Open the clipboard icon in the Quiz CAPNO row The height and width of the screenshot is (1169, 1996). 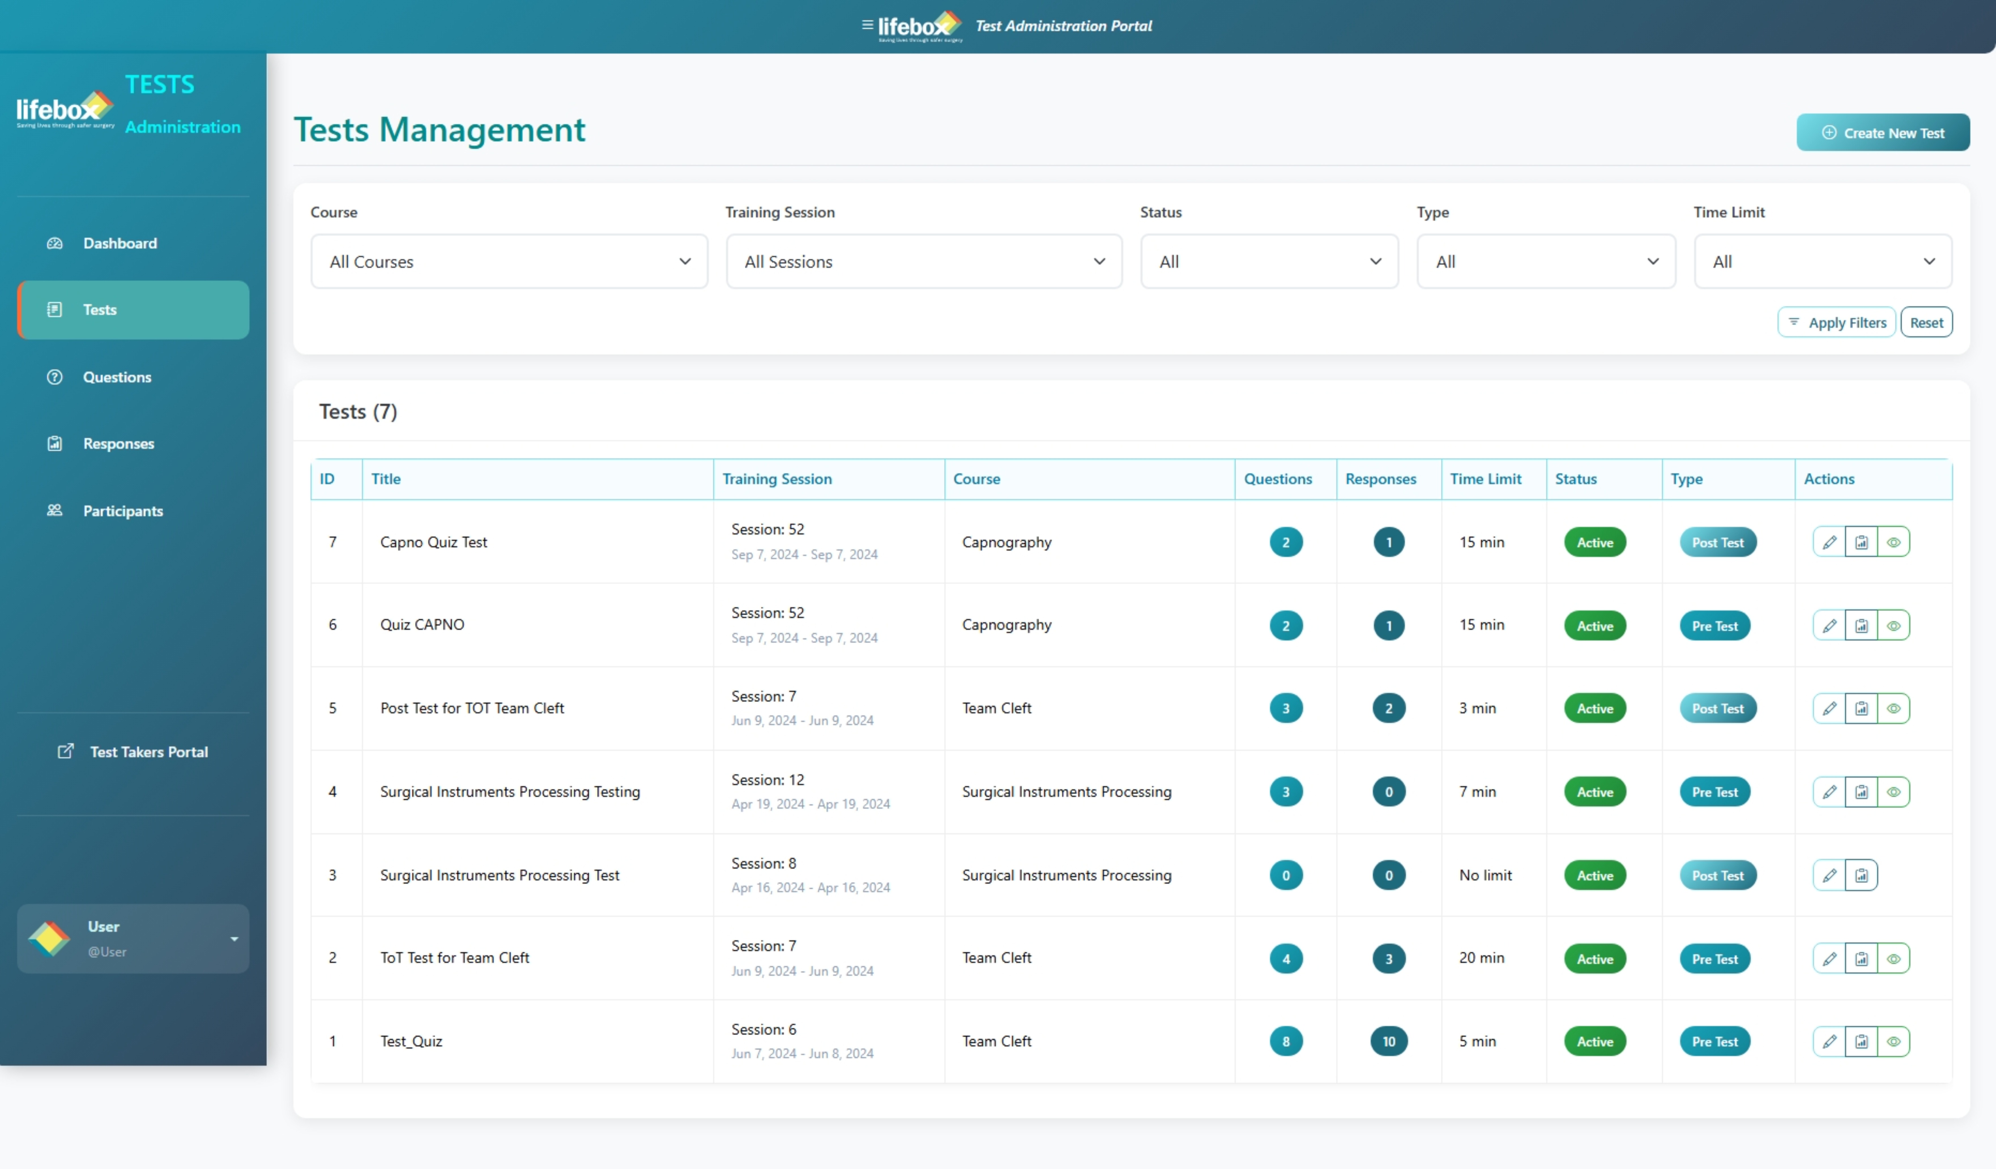[1861, 626]
